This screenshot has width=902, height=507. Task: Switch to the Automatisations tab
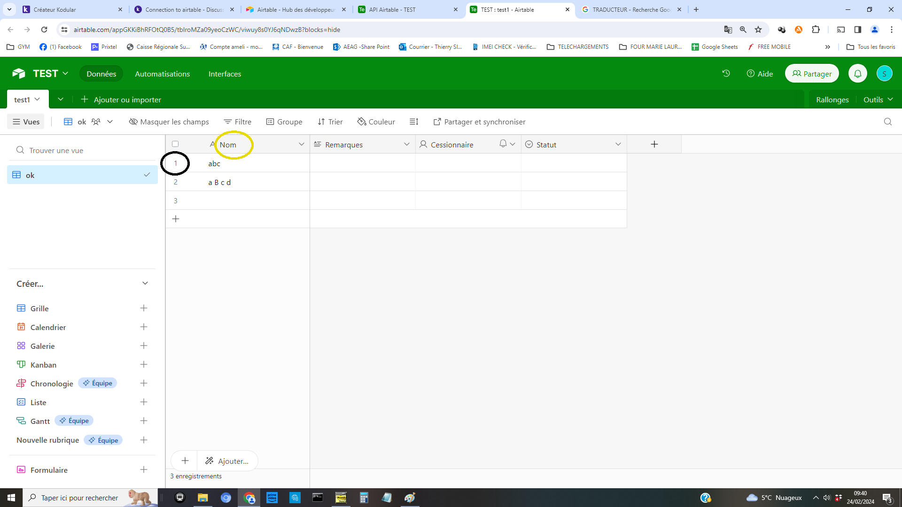click(x=162, y=74)
